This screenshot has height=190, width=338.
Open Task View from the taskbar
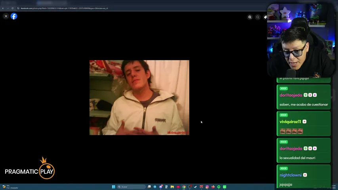point(149,187)
